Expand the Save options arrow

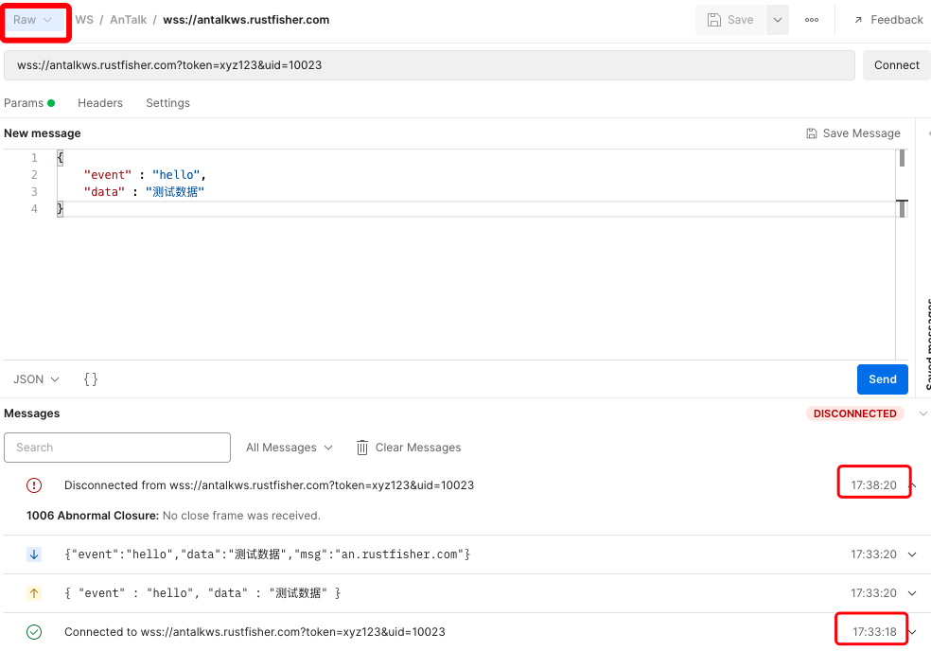pos(777,20)
